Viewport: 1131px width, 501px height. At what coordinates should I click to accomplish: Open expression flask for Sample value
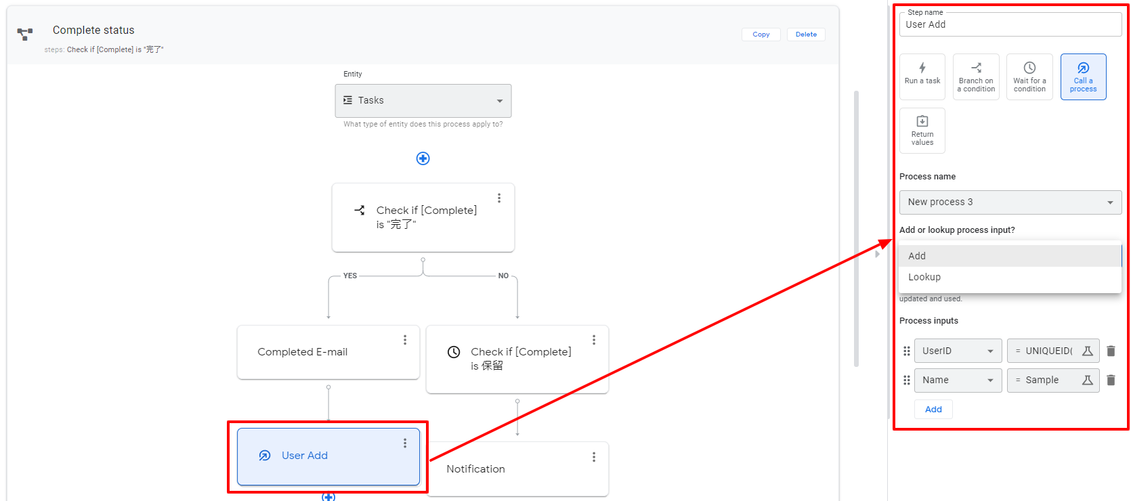[1087, 380]
